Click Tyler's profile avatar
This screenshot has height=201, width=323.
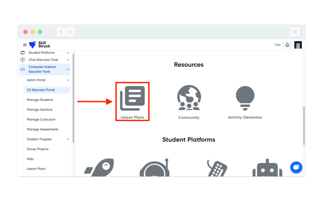tap(298, 45)
